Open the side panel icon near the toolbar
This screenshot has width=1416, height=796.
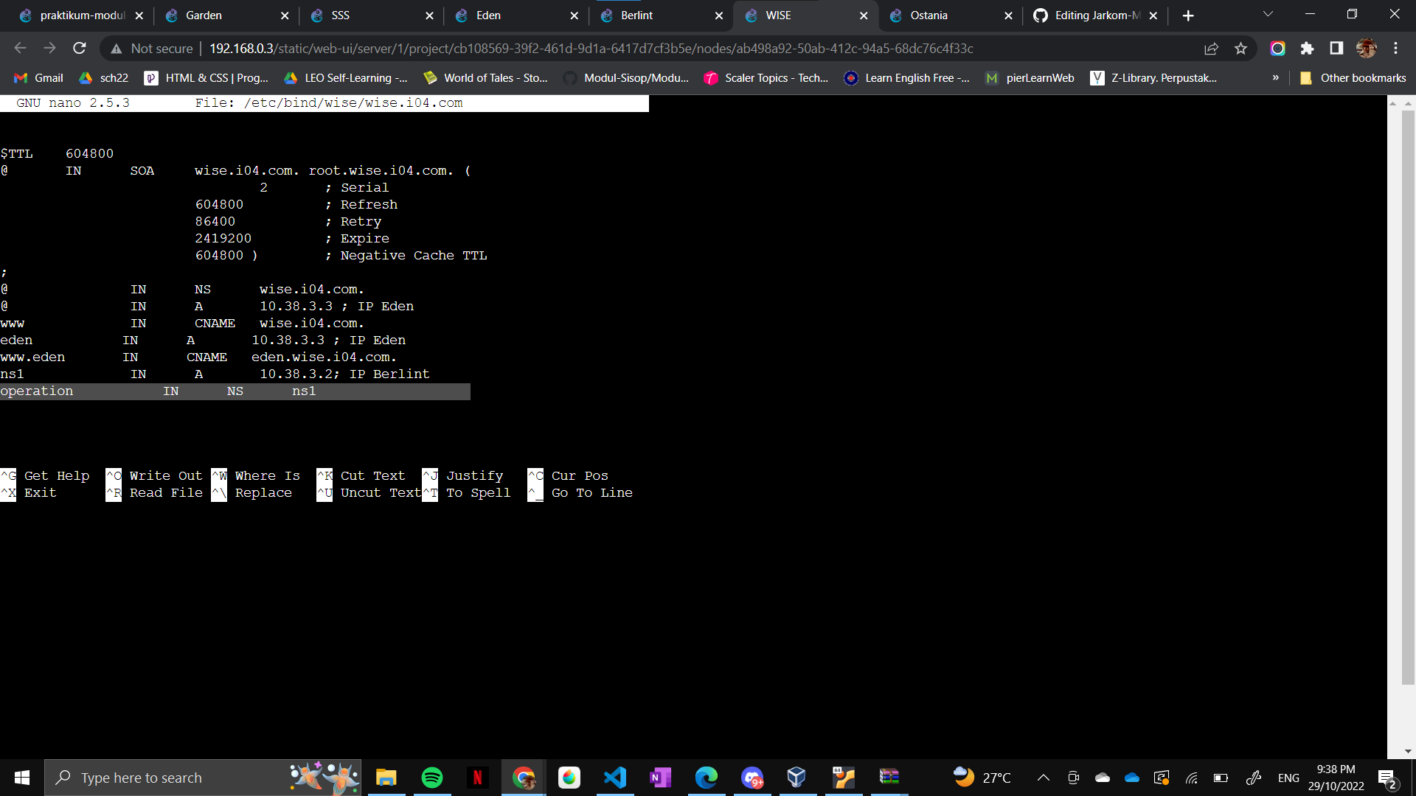pos(1336,48)
